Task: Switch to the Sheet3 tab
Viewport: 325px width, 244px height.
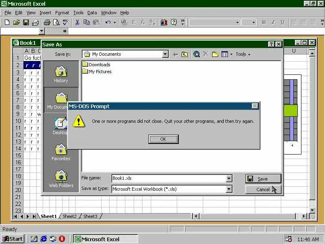Action: tap(90, 216)
